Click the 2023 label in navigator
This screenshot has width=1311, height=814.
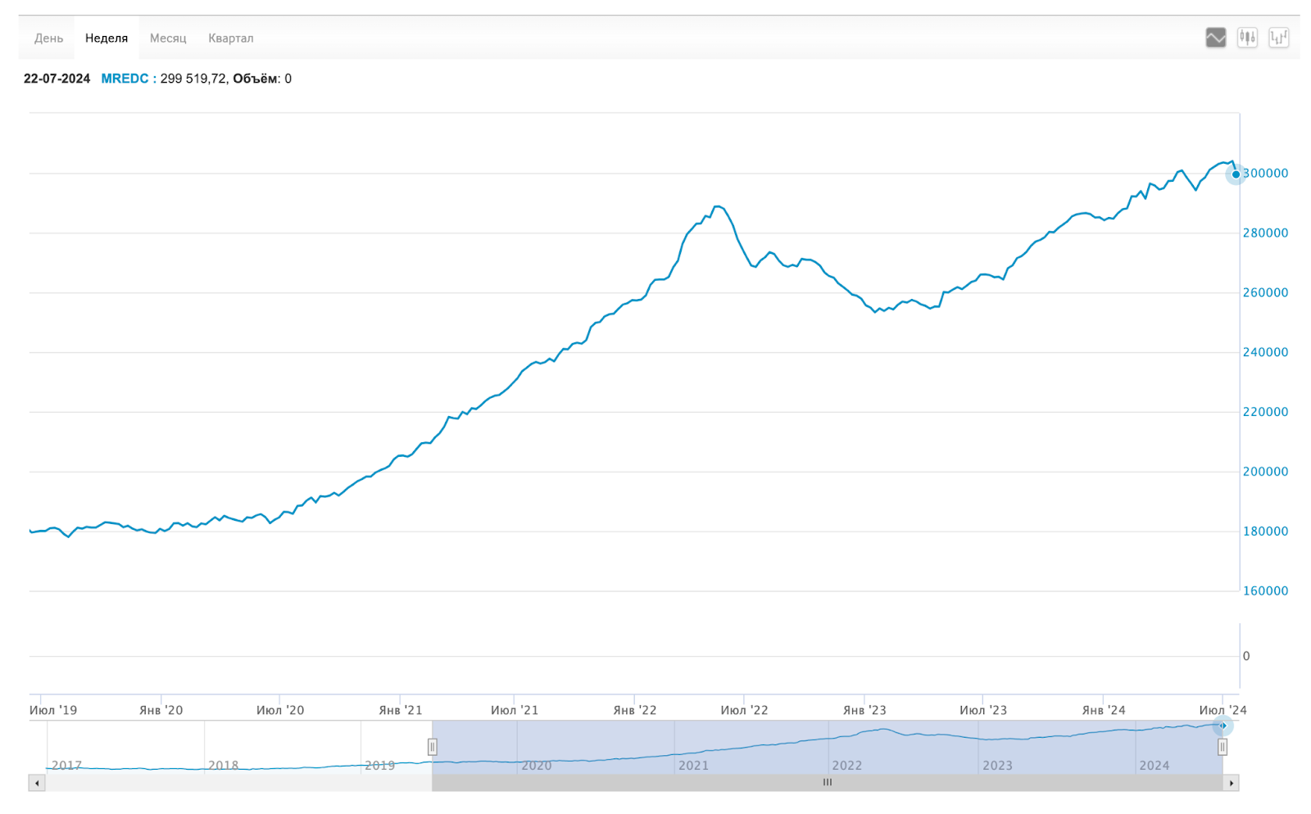997,765
